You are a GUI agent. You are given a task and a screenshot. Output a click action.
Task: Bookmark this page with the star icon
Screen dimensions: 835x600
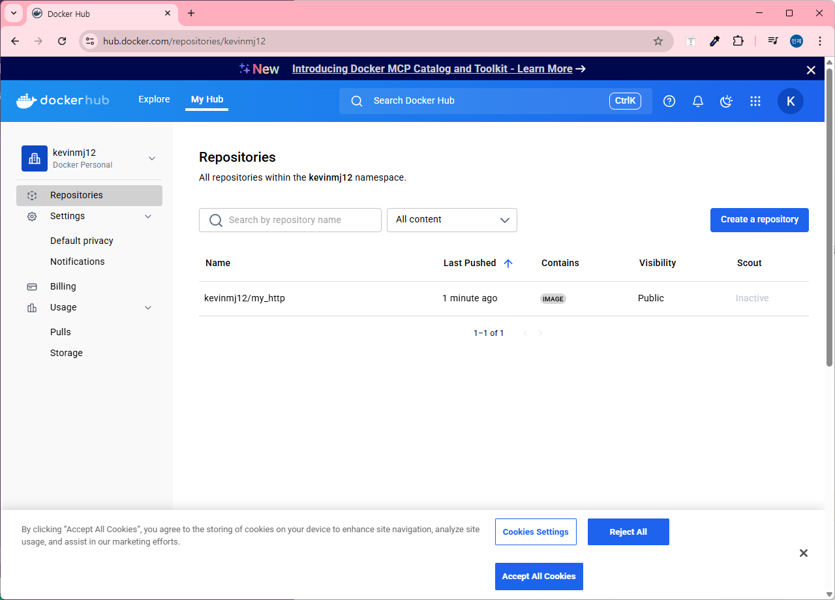click(658, 41)
